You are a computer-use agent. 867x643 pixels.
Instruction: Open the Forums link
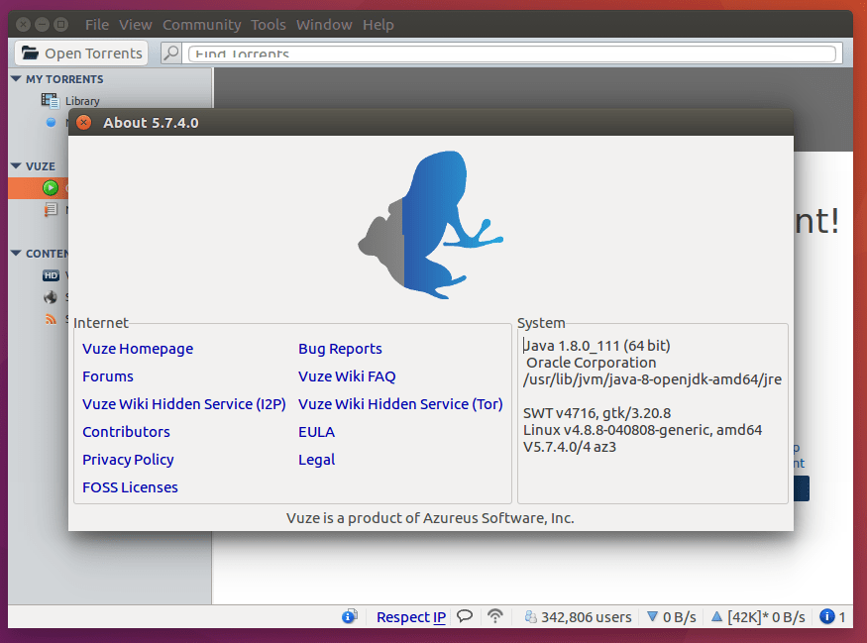point(108,376)
